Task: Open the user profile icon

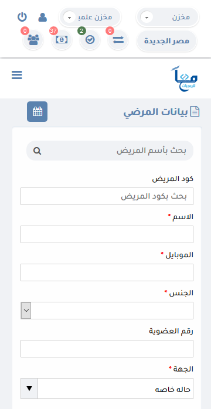Action: 43,17
